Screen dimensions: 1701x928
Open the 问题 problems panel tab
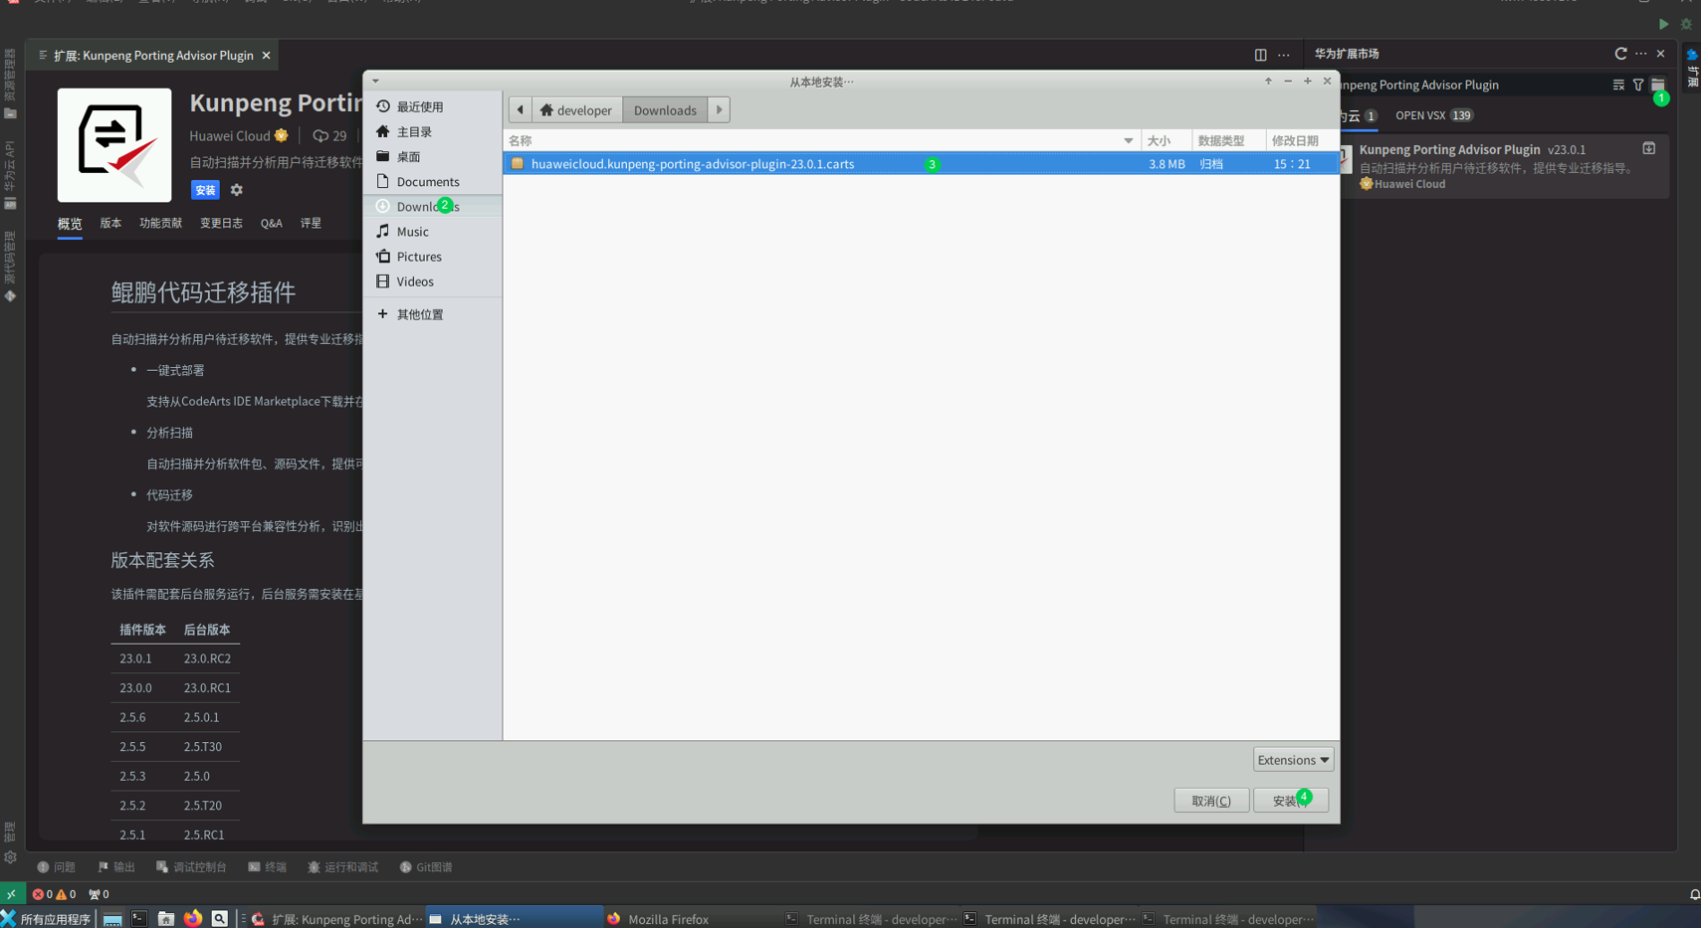point(56,867)
